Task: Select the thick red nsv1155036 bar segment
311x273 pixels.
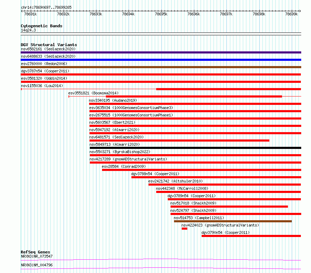Action: [229, 89]
